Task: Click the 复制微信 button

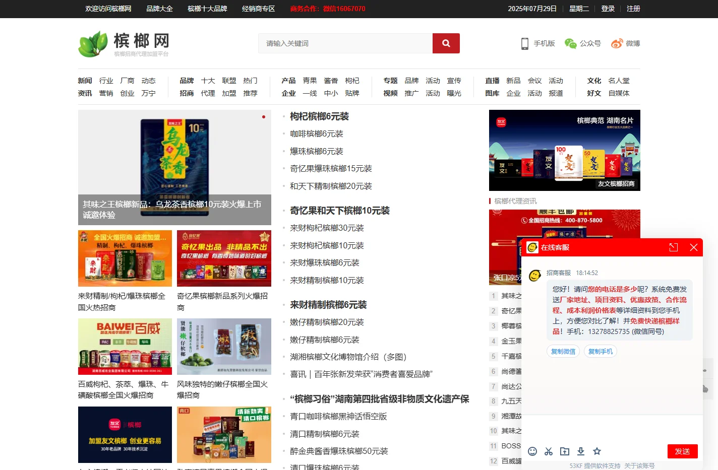Action: [563, 352]
